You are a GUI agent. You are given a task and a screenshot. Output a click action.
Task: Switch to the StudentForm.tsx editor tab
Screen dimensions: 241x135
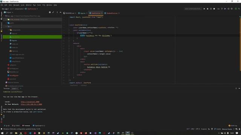tap(112, 13)
